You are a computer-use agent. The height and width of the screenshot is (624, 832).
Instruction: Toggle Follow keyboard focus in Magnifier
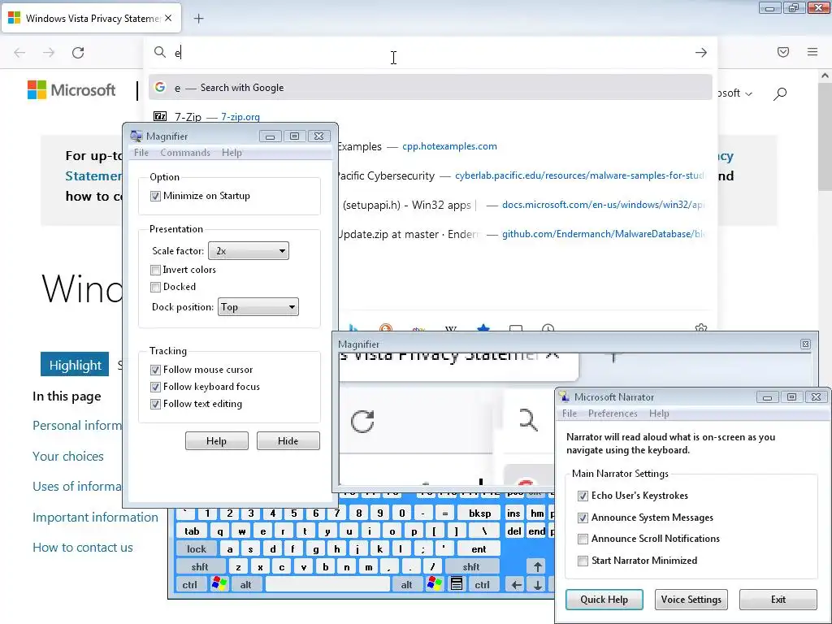[155, 387]
